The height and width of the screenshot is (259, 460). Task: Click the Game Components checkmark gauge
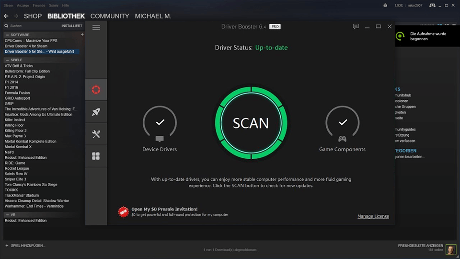(x=342, y=123)
